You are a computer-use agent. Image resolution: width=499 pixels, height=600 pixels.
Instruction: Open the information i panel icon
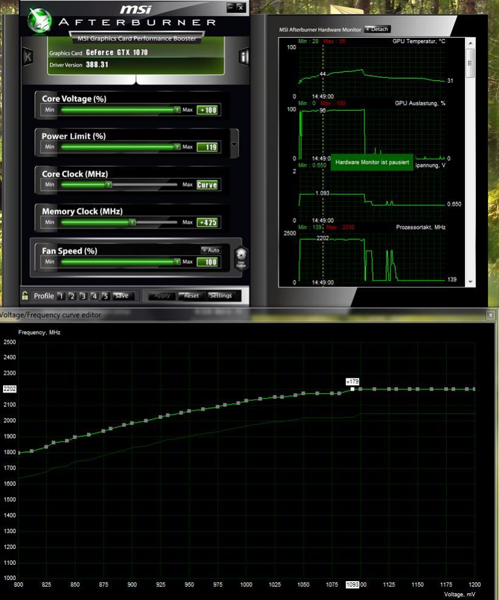(x=244, y=57)
